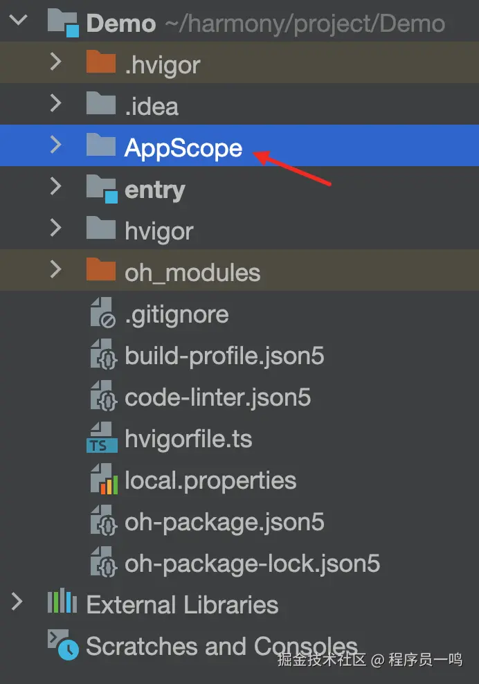The width and height of the screenshot is (479, 684).
Task: Click the .gitignore file icon
Action: (x=102, y=314)
